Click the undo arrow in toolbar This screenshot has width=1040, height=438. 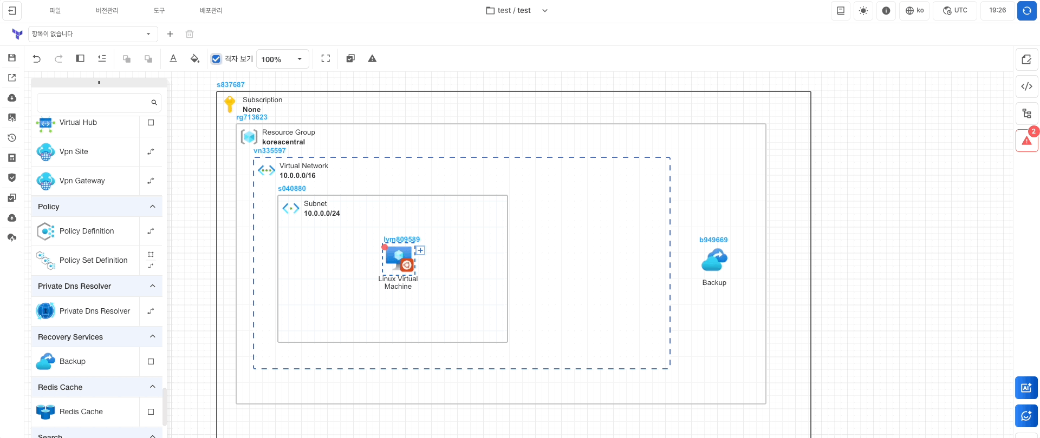(x=37, y=58)
